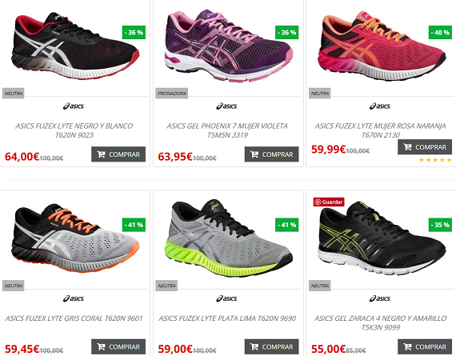
Task: Click Comprar for Fuzex Lyte Plata Lima
Action: click(x=272, y=346)
